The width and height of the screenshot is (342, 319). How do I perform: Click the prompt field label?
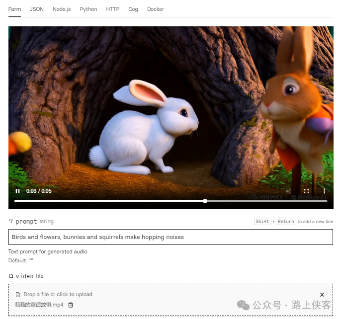coord(26,221)
